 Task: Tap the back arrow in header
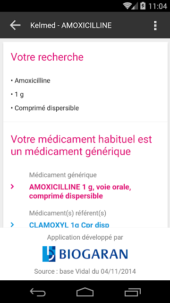click(15, 25)
